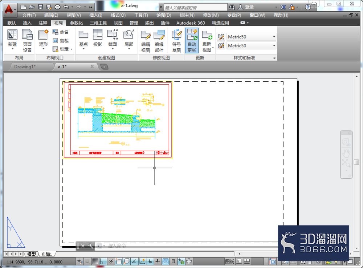
Task: Toggle polar tracking in status bar
Action: pyautogui.click(x=111, y=261)
